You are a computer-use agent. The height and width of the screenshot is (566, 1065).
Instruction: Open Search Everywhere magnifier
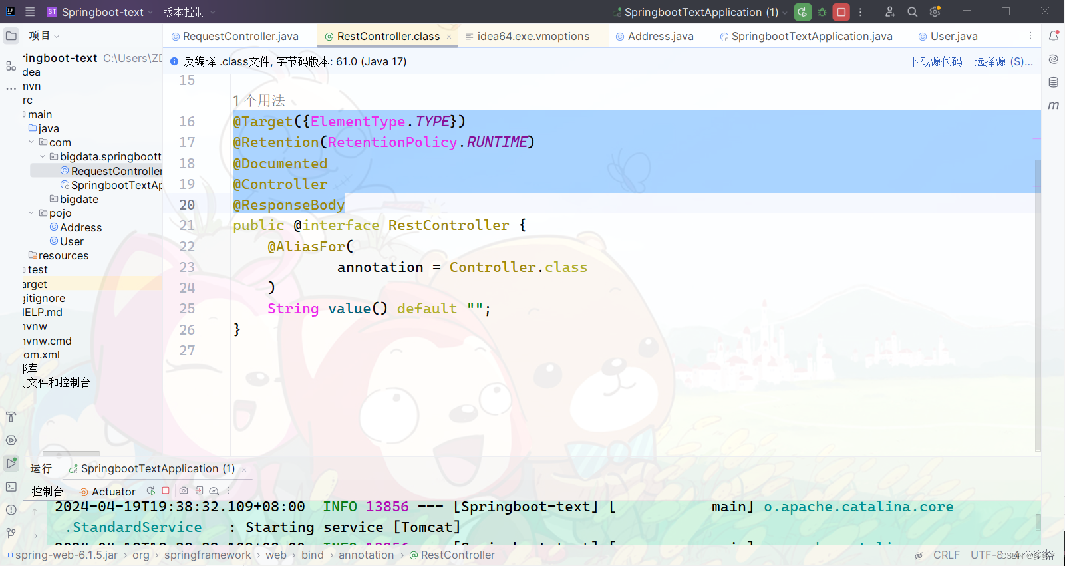pyautogui.click(x=913, y=12)
